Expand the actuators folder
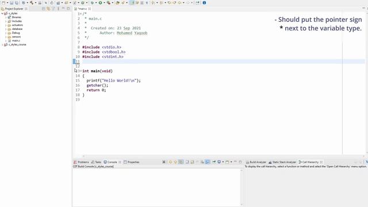368x207 pixels. coord(6,25)
